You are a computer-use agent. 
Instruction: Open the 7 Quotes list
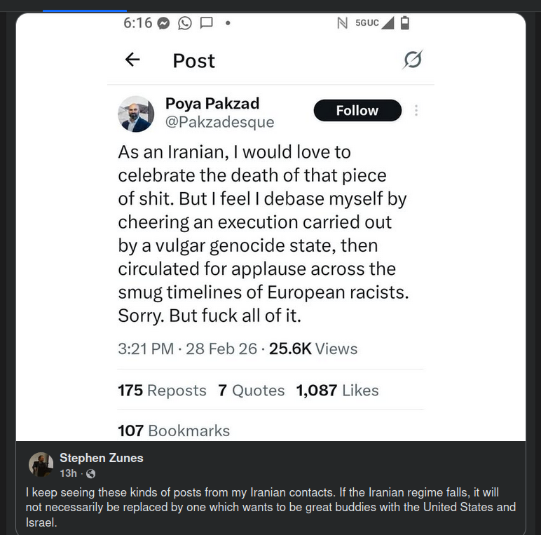[x=251, y=391]
